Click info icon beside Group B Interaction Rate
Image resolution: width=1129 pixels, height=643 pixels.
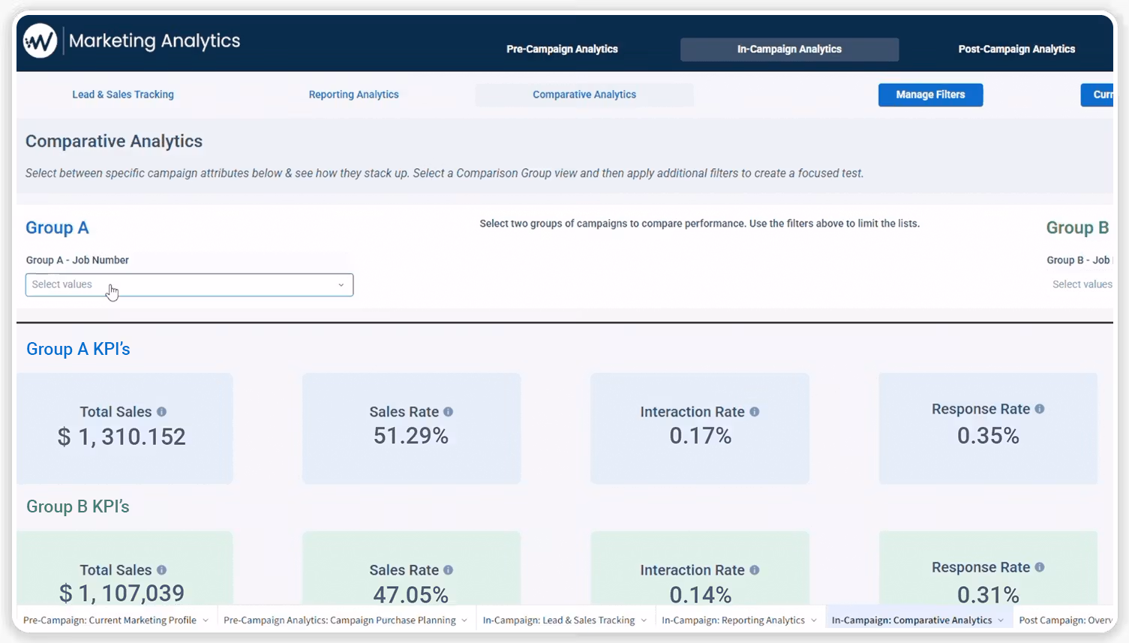(755, 570)
